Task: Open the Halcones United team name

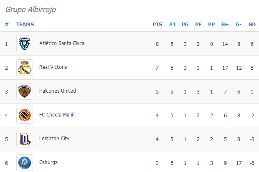Action: click(58, 91)
